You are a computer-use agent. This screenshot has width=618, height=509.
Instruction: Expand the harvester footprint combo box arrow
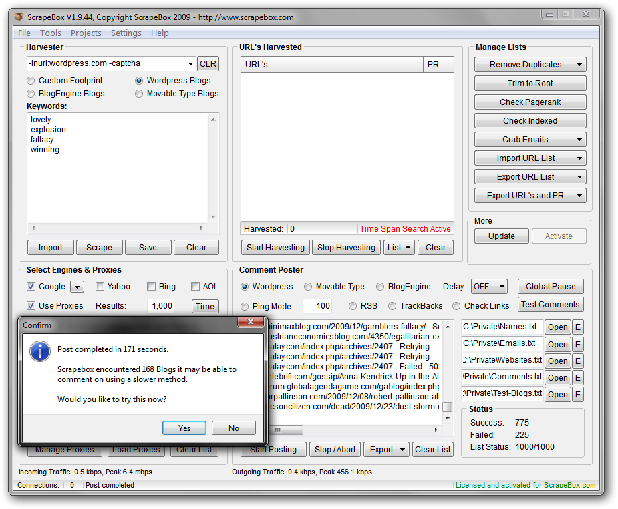(190, 64)
